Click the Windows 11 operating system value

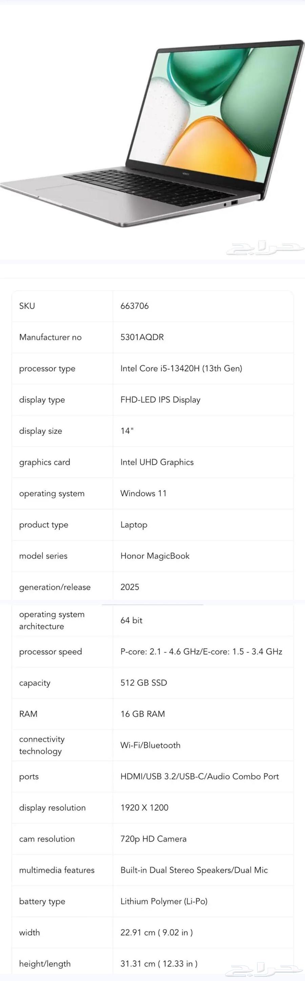[x=144, y=493]
